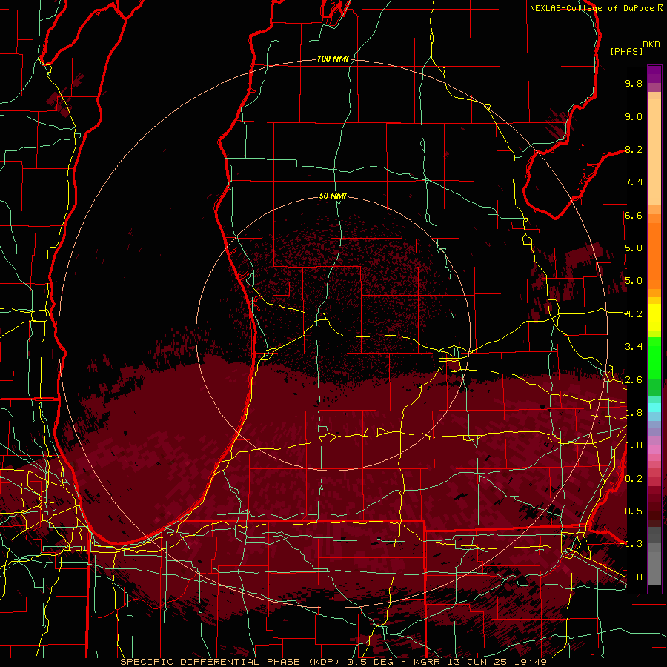Click the 5.8 value on the color scale
667x667 pixels.
(x=634, y=248)
